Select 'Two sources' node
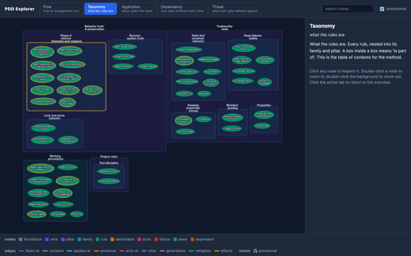 (262, 126)
